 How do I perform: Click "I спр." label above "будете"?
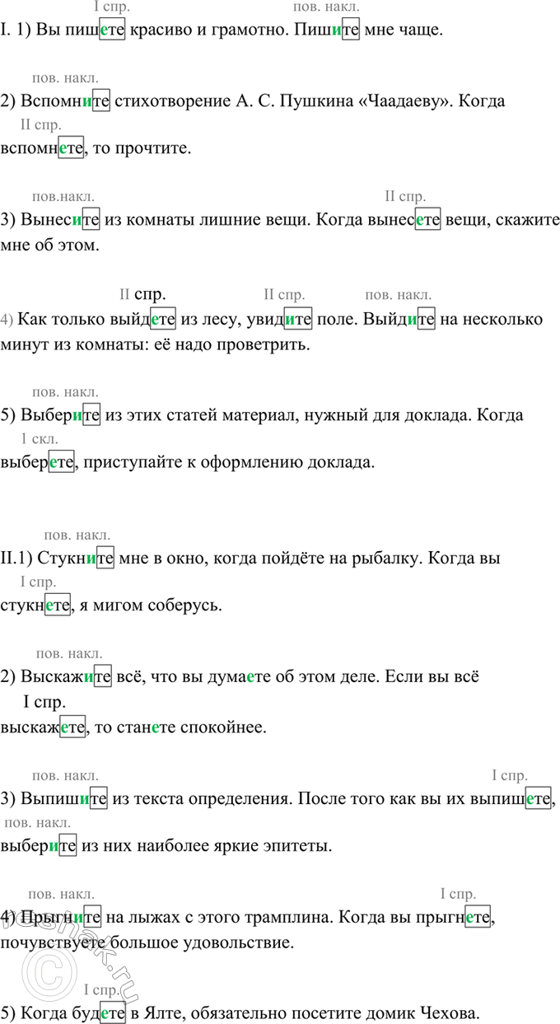[102, 989]
